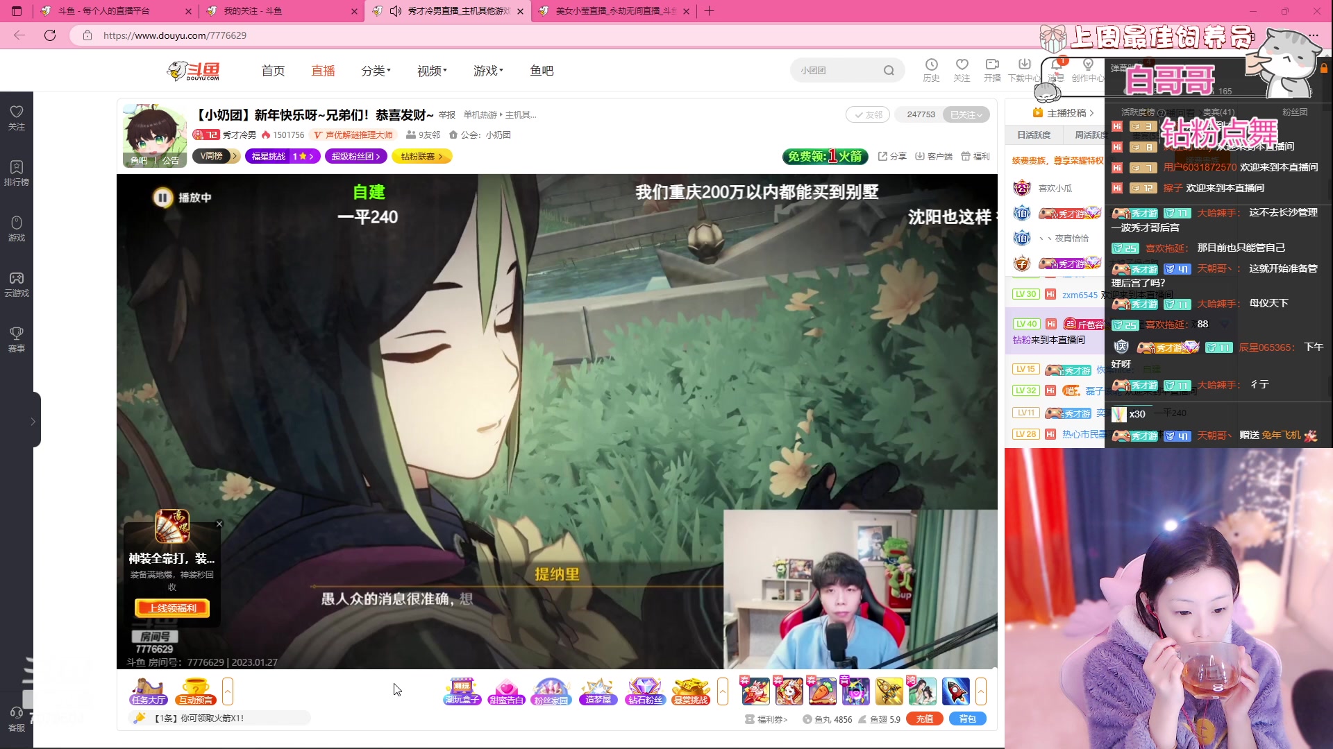Image resolution: width=1333 pixels, height=749 pixels.
Task: Click 上线领福利 on the ad
Action: pos(172,608)
